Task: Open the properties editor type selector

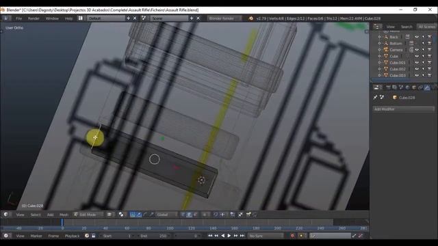Action: [x=377, y=87]
